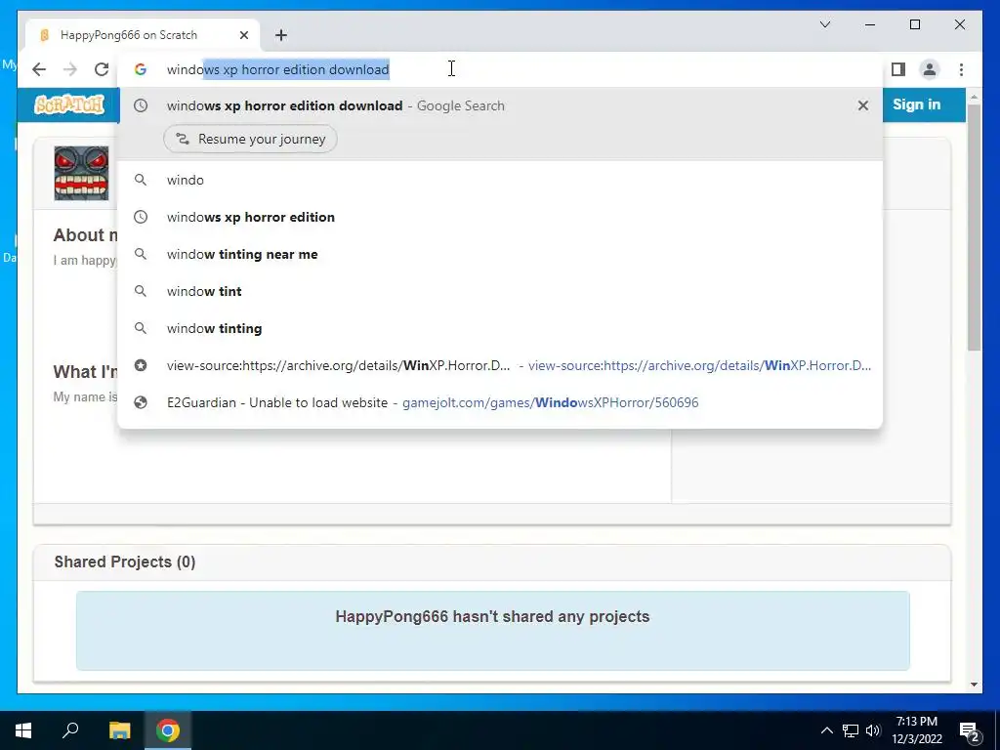The width and height of the screenshot is (1000, 750).
Task: Select the HappyPong666 on Scratch tab
Action: point(143,35)
